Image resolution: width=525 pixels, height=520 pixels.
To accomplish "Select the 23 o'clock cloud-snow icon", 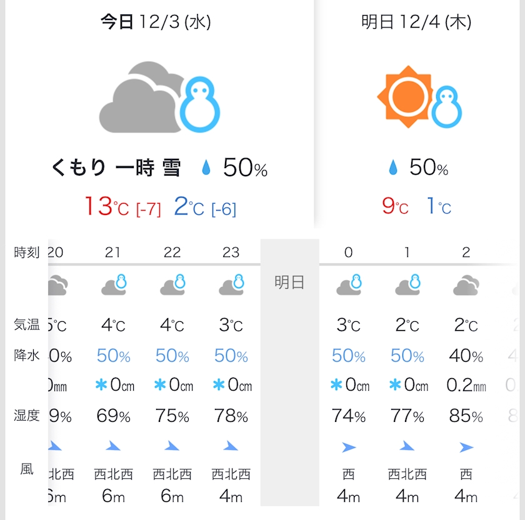I will [x=231, y=284].
